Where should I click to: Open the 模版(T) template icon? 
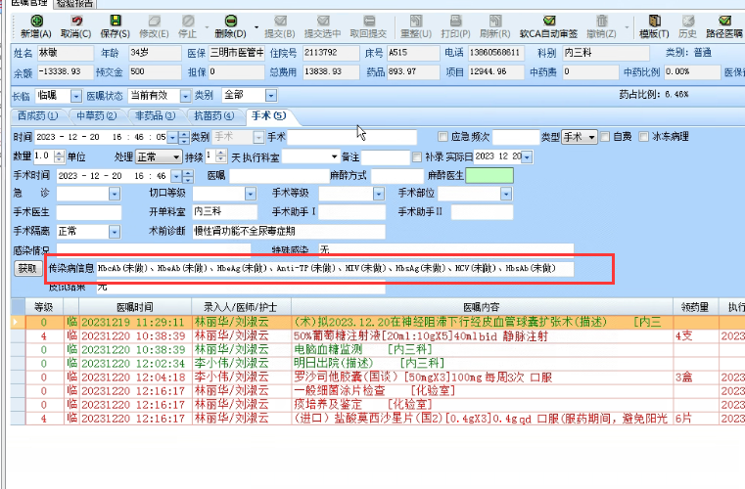655,21
